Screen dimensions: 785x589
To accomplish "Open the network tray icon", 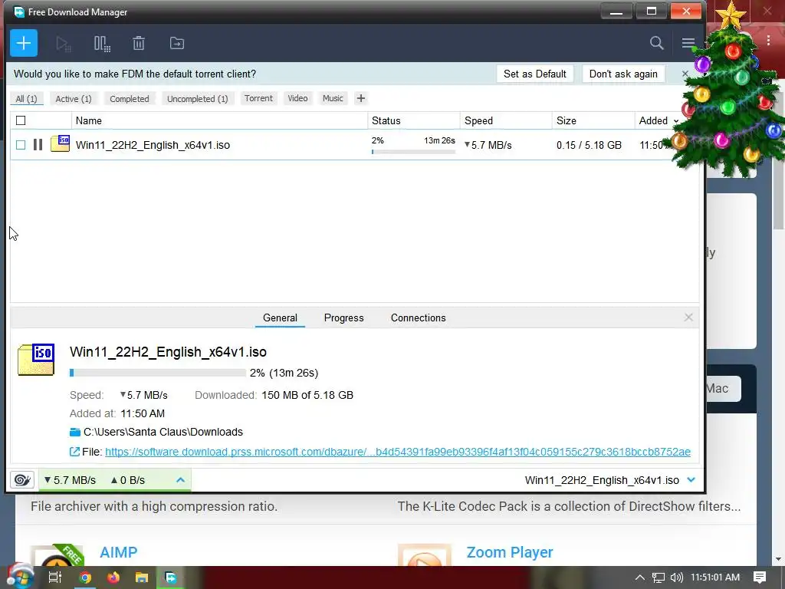I will coord(659,577).
